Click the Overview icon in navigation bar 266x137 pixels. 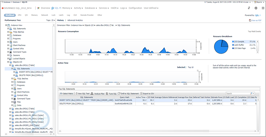click(x=39, y=8)
